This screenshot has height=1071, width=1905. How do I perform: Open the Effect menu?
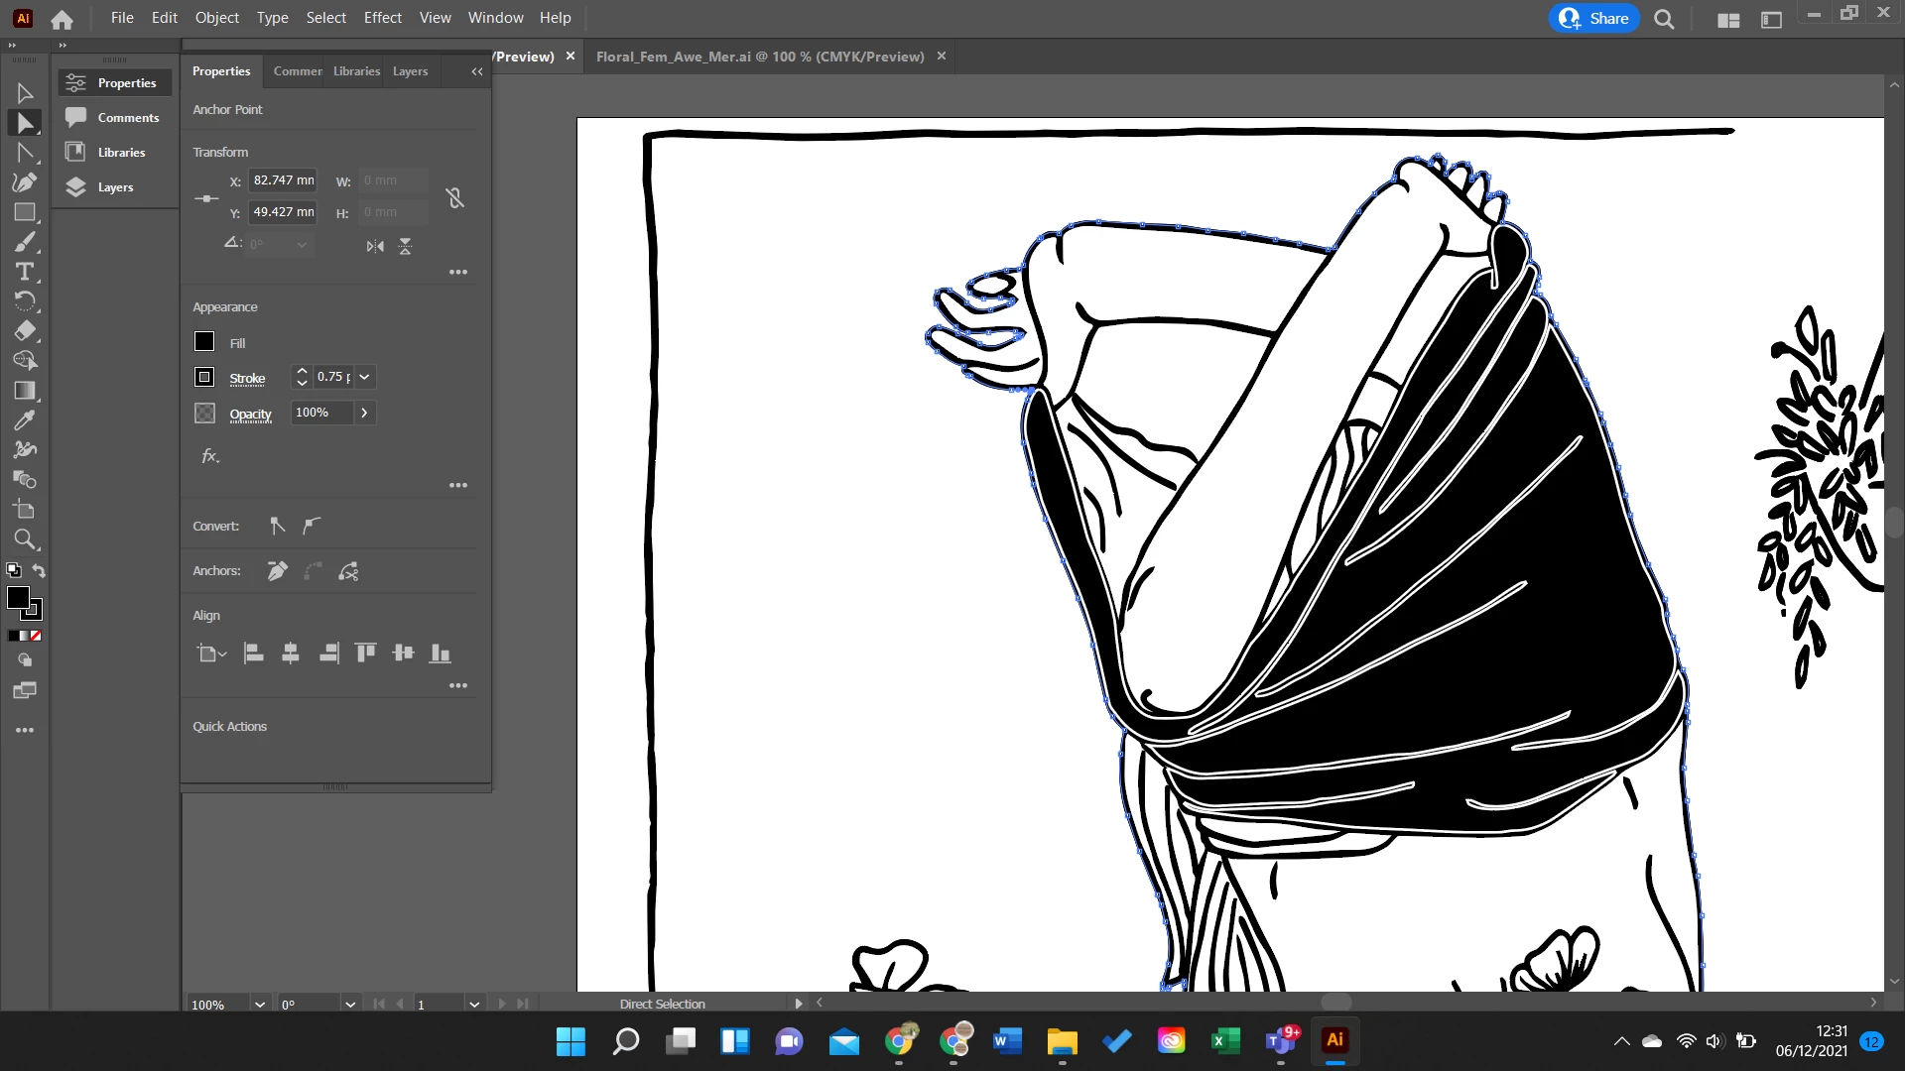tap(382, 18)
